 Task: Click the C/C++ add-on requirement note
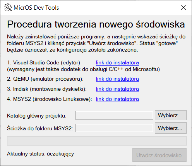(x=83, y=69)
